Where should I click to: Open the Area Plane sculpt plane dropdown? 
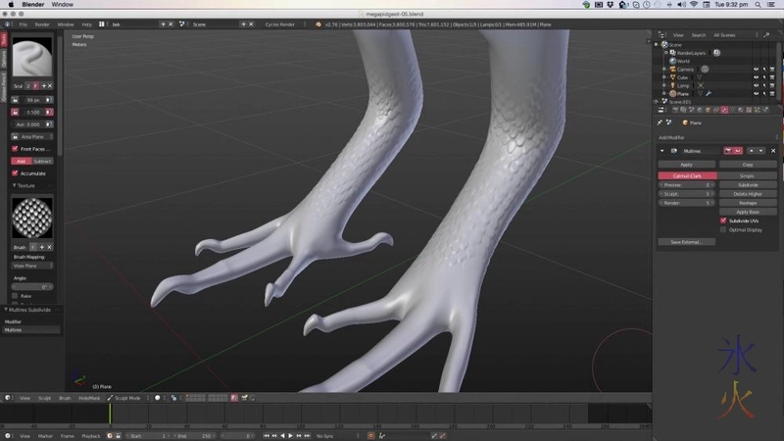click(32, 136)
